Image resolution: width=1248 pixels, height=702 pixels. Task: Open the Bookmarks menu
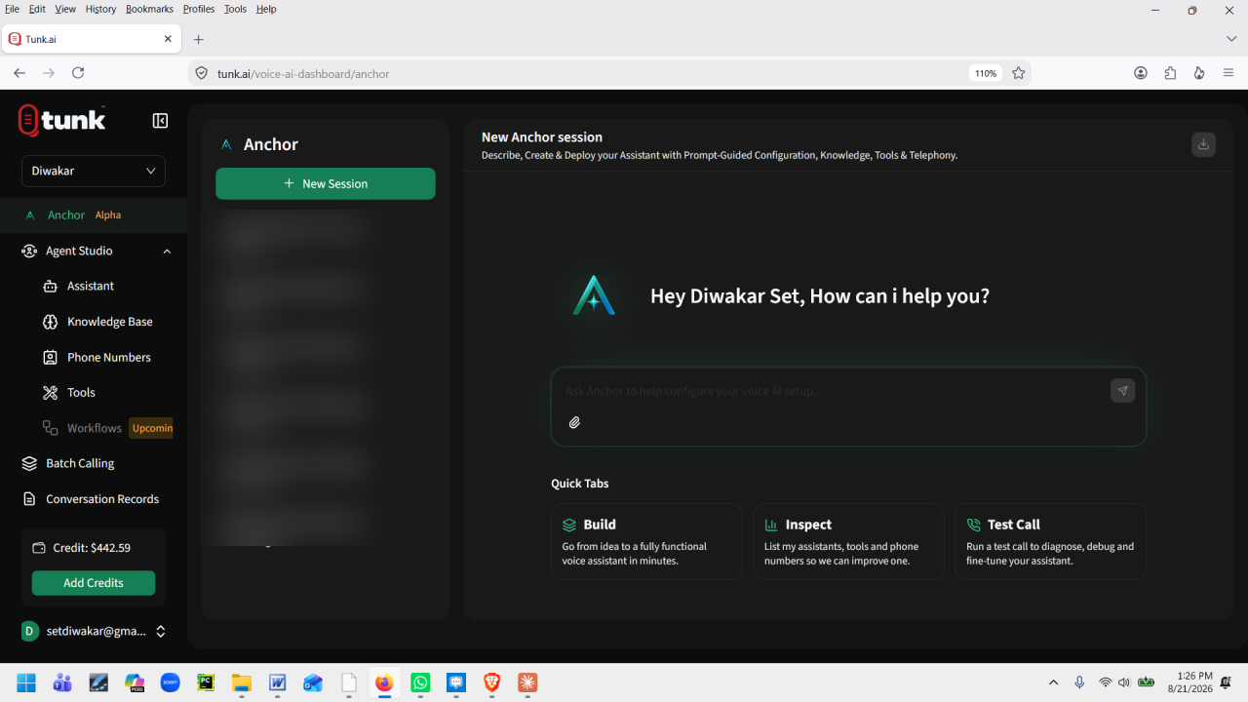click(x=149, y=9)
